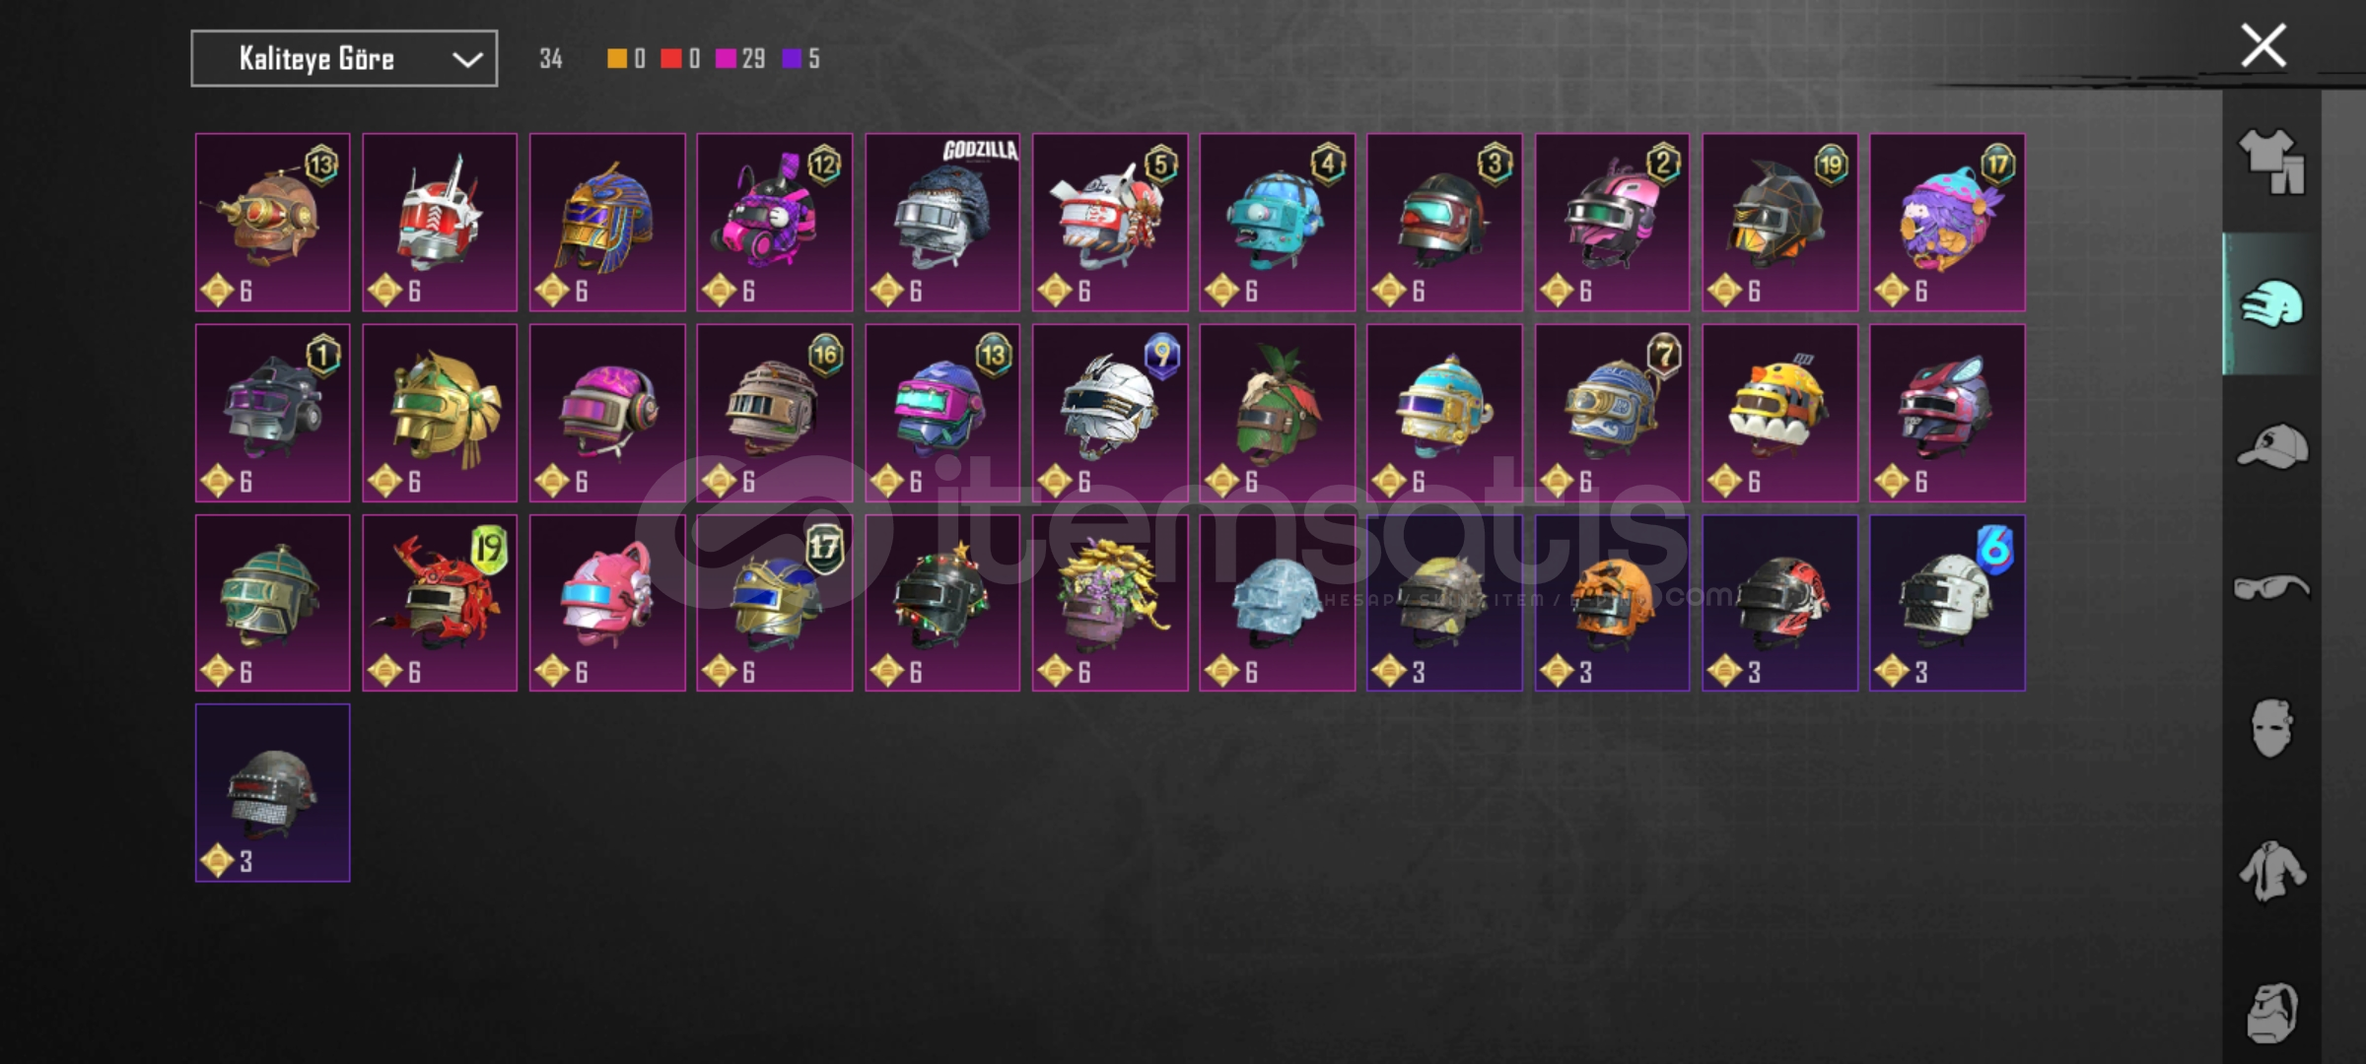Open the cap/hat category icon
Screen dimensions: 2366x1064
click(2271, 445)
